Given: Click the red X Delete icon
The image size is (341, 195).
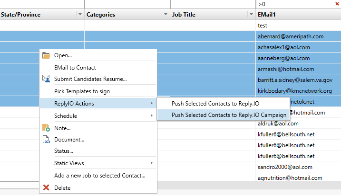Looking at the screenshot, I should coord(46,187).
